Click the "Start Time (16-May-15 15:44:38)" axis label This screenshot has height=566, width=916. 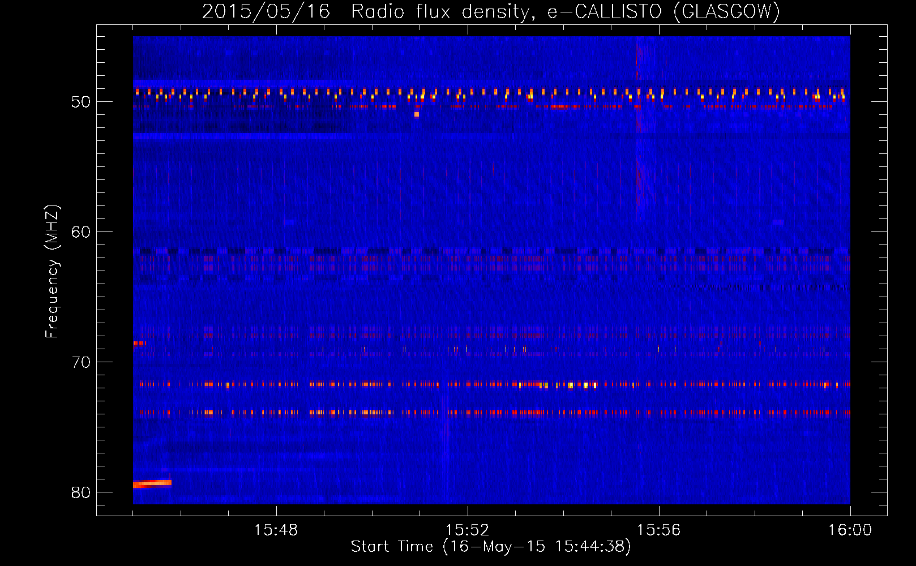point(491,547)
